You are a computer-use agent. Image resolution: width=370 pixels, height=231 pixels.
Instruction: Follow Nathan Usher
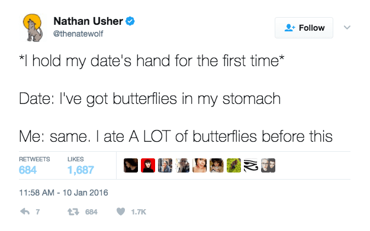[x=304, y=28]
